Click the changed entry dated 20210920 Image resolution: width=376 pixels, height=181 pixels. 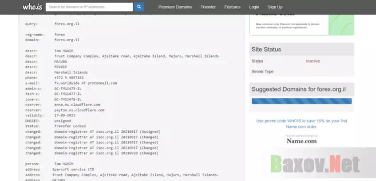[106, 153]
